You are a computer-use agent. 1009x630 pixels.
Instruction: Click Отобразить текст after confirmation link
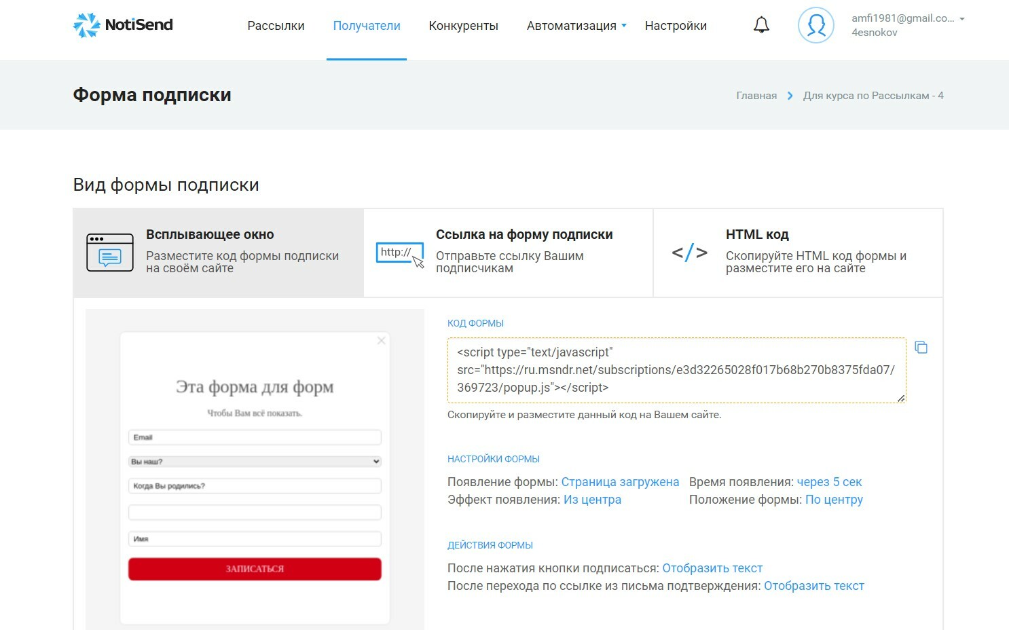pyautogui.click(x=814, y=586)
